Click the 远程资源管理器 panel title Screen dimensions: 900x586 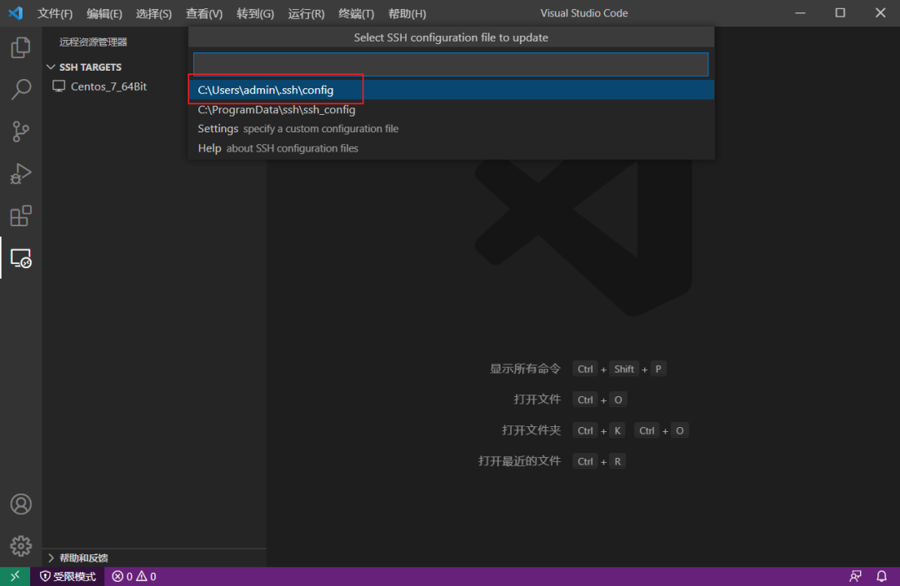93,42
